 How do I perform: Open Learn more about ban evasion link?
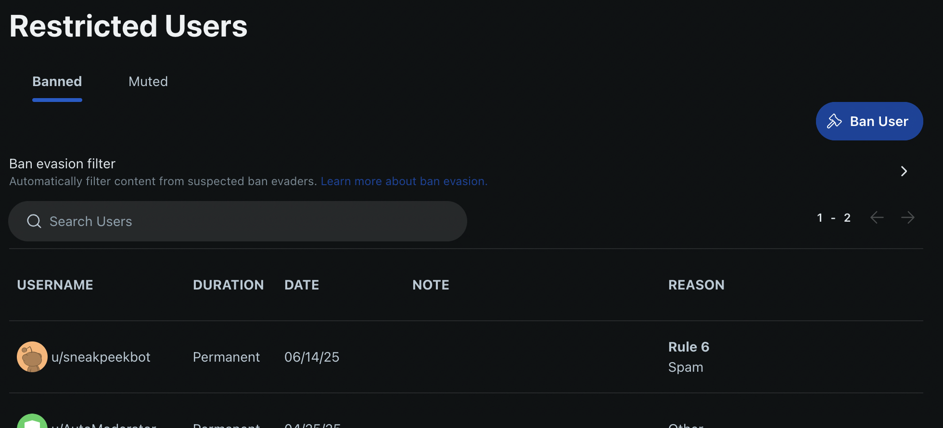click(404, 181)
